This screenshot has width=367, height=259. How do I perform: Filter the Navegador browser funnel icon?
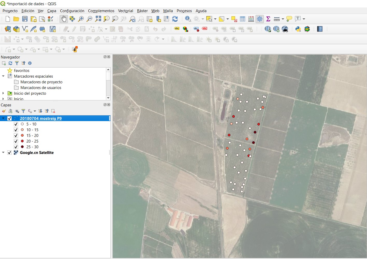pyautogui.click(x=17, y=63)
